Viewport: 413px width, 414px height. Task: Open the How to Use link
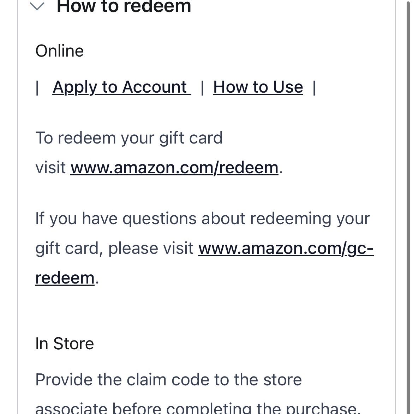coord(258,87)
